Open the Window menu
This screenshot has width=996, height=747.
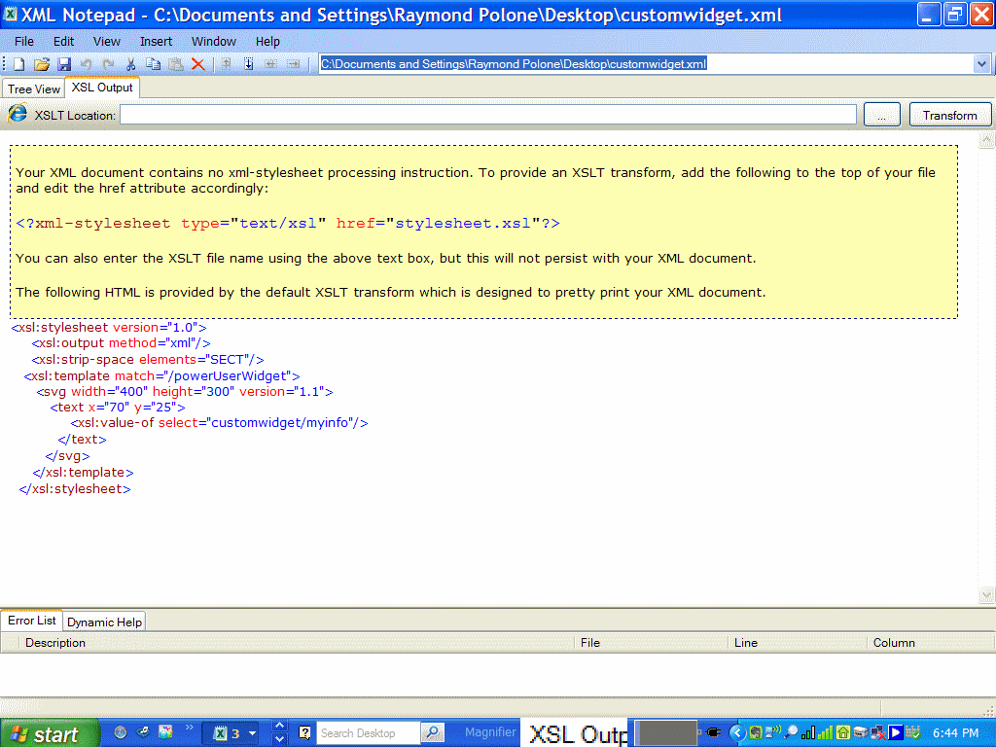pyautogui.click(x=214, y=41)
